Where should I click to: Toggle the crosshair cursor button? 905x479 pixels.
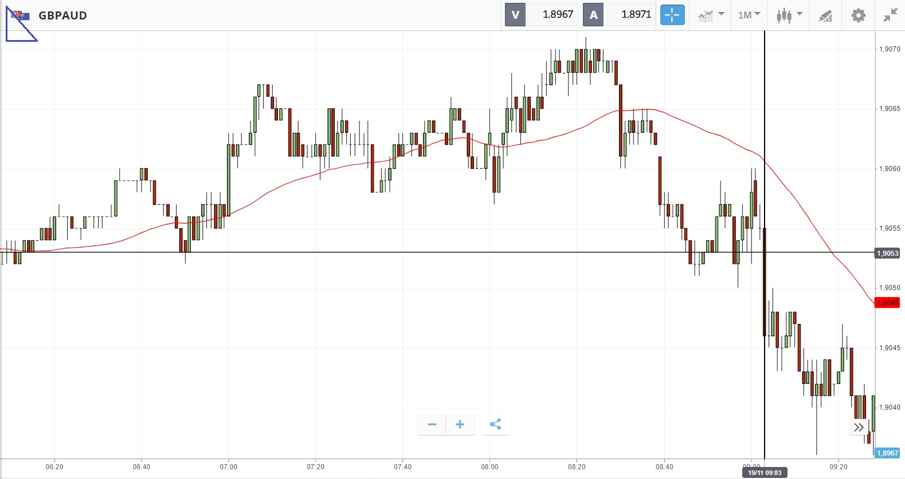[672, 15]
